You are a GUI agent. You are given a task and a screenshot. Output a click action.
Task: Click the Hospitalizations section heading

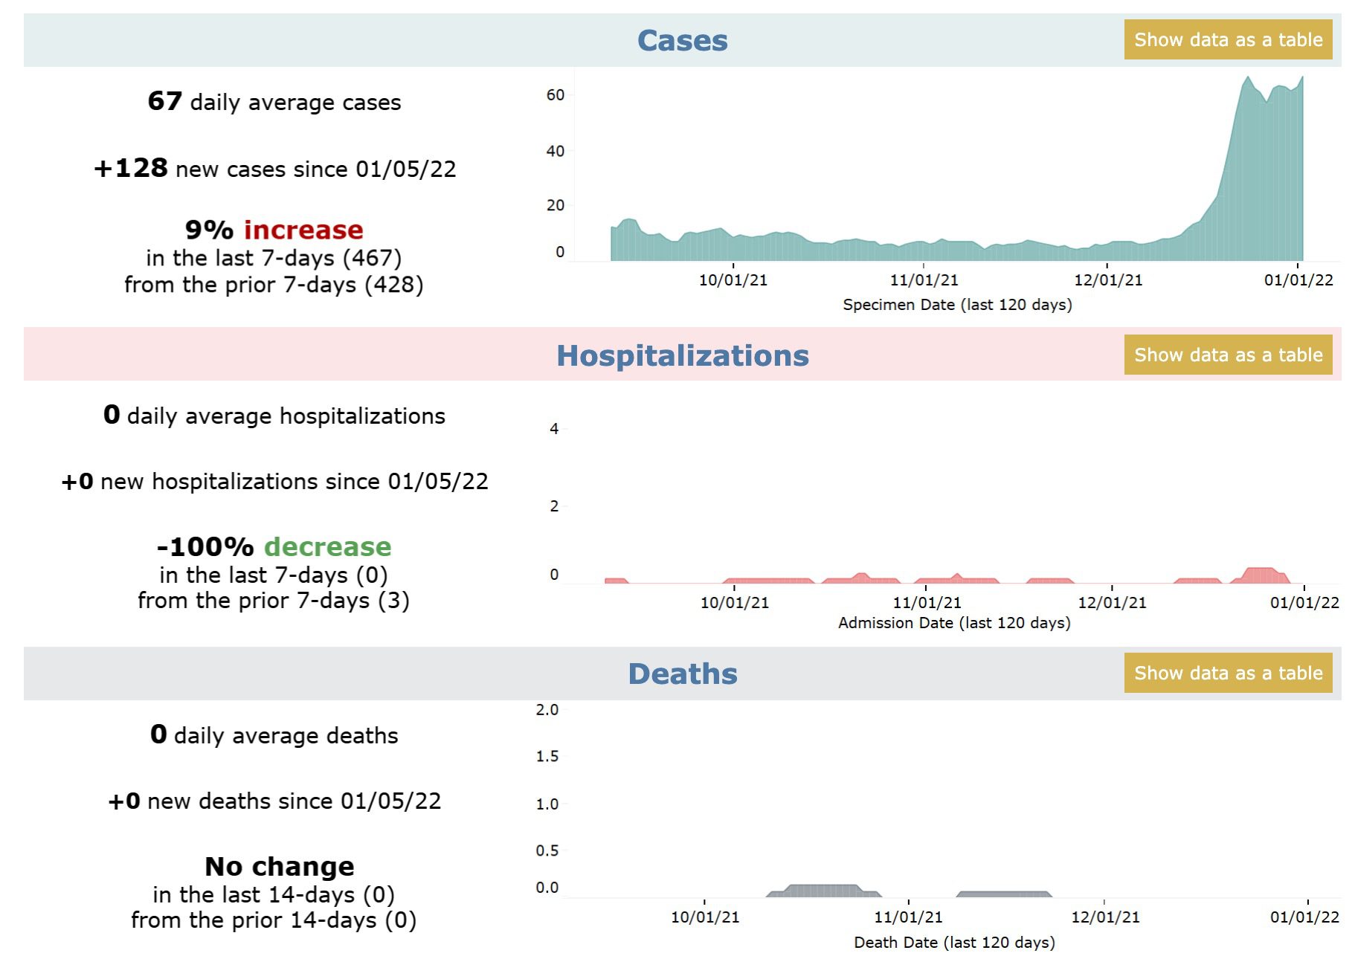[x=682, y=356]
